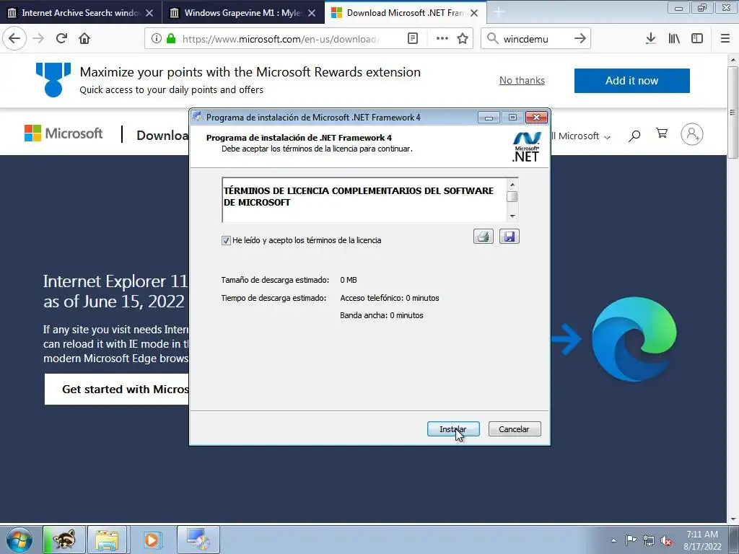Click the license text scrollbar thumb

click(x=512, y=197)
